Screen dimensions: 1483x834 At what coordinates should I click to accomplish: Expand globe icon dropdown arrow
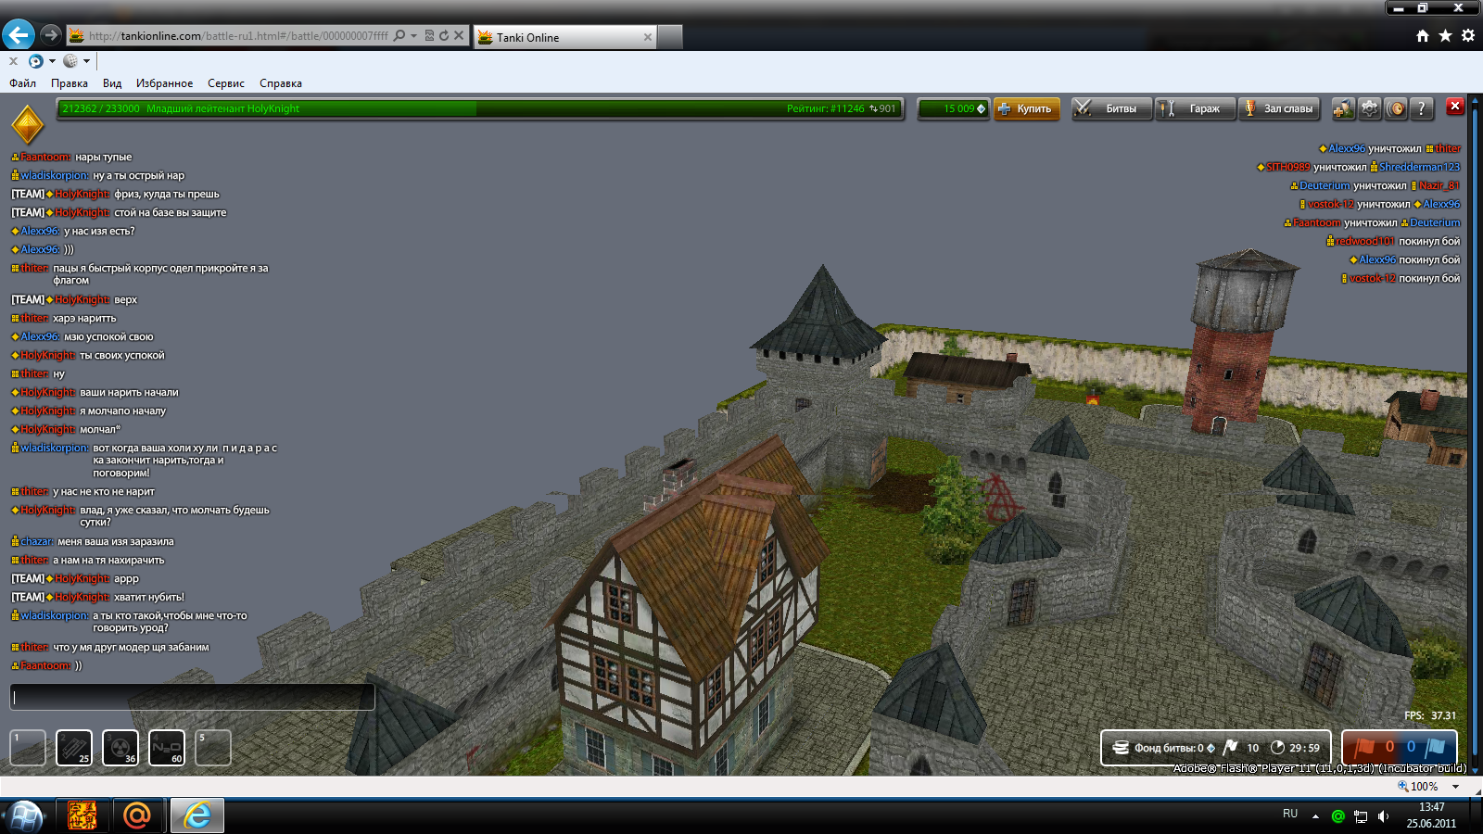coord(86,61)
